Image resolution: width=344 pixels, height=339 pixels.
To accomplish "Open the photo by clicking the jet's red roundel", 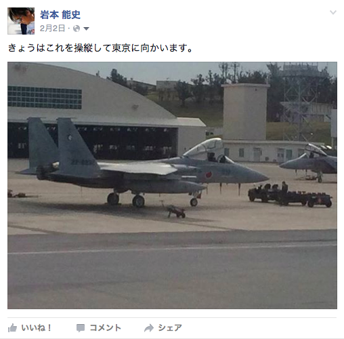I will coord(209,174).
